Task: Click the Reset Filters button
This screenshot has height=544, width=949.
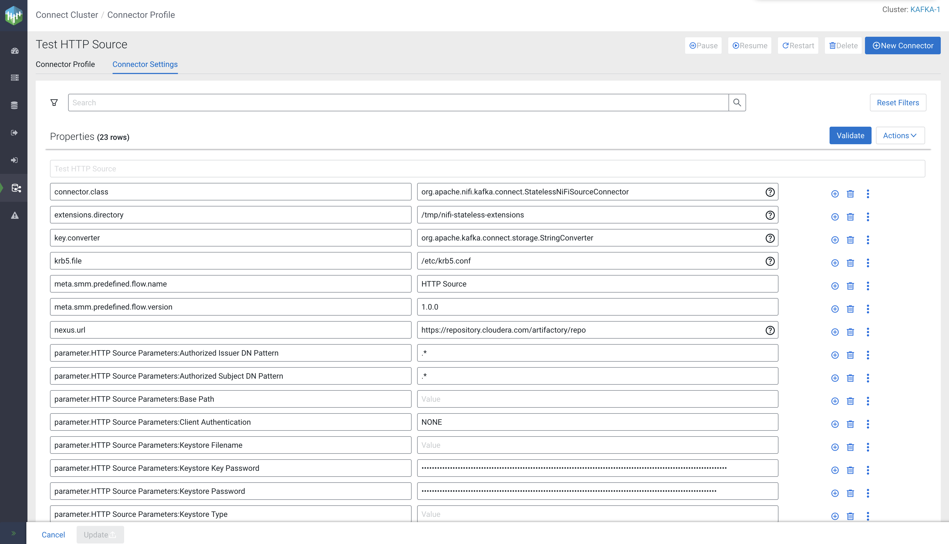Action: click(x=897, y=103)
